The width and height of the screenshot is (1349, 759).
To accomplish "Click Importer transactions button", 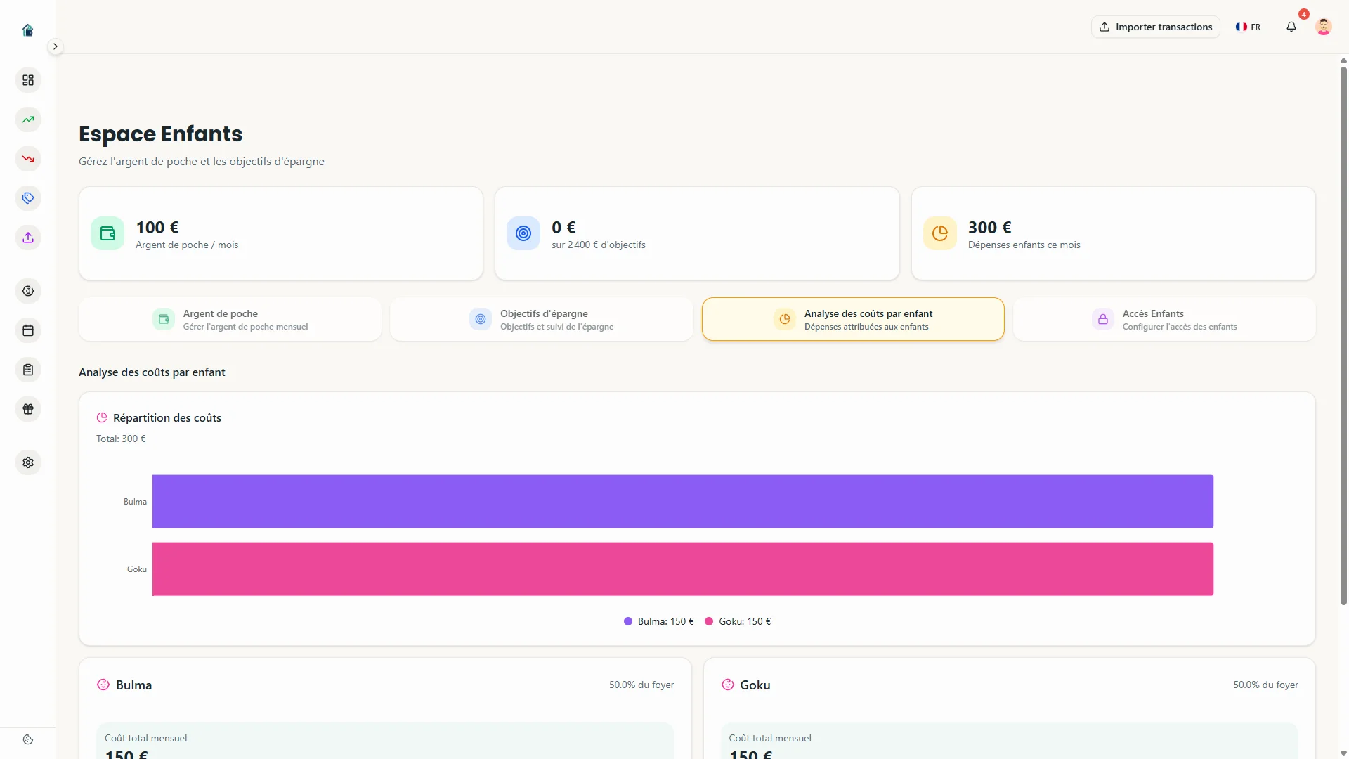I will point(1156,27).
